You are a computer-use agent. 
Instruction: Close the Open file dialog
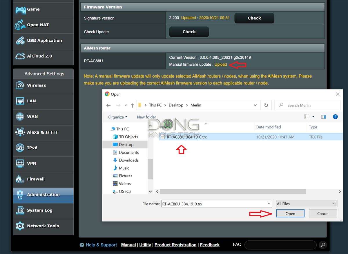point(338,94)
